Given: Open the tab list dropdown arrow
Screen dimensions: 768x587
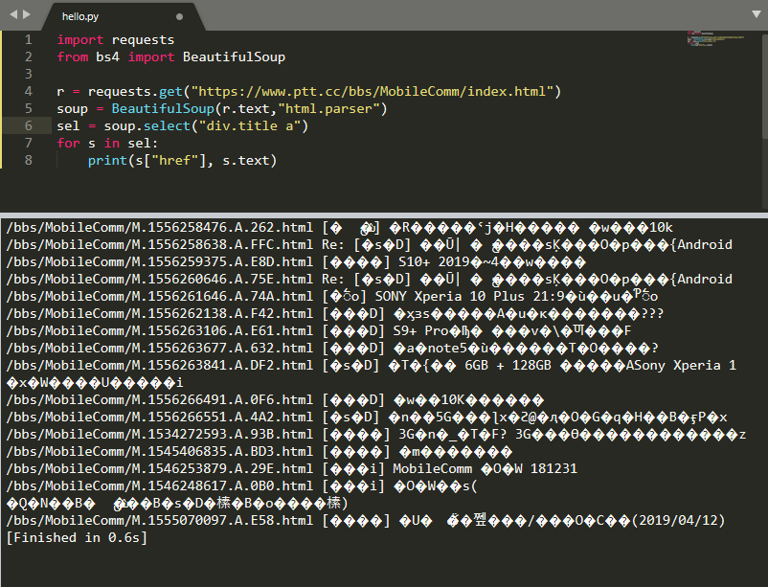Looking at the screenshot, I should (x=757, y=14).
